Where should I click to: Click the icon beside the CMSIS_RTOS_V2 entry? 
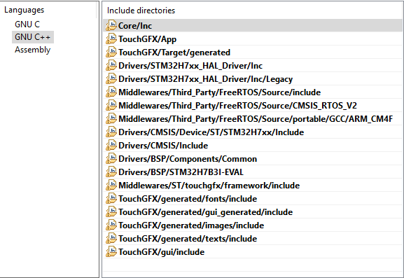[x=111, y=105]
